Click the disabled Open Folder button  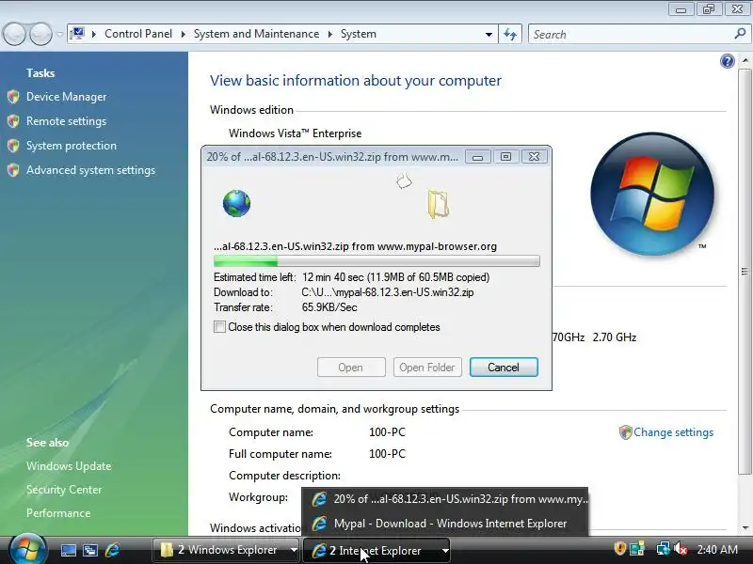tap(427, 368)
